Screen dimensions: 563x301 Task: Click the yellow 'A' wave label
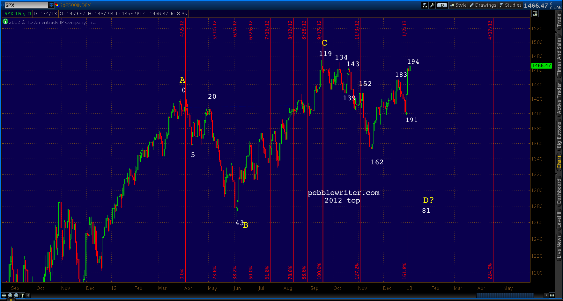click(182, 80)
